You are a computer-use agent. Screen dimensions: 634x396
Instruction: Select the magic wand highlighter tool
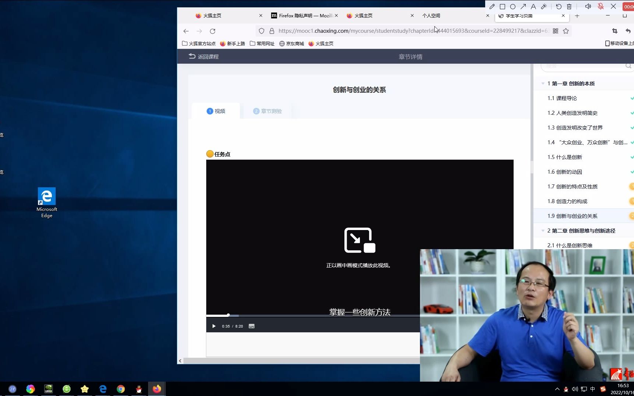(x=543, y=6)
